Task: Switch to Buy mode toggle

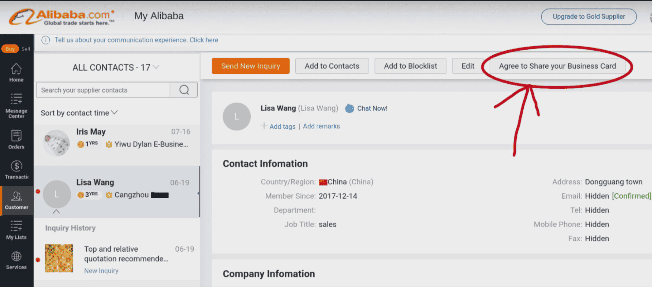Action: point(10,49)
